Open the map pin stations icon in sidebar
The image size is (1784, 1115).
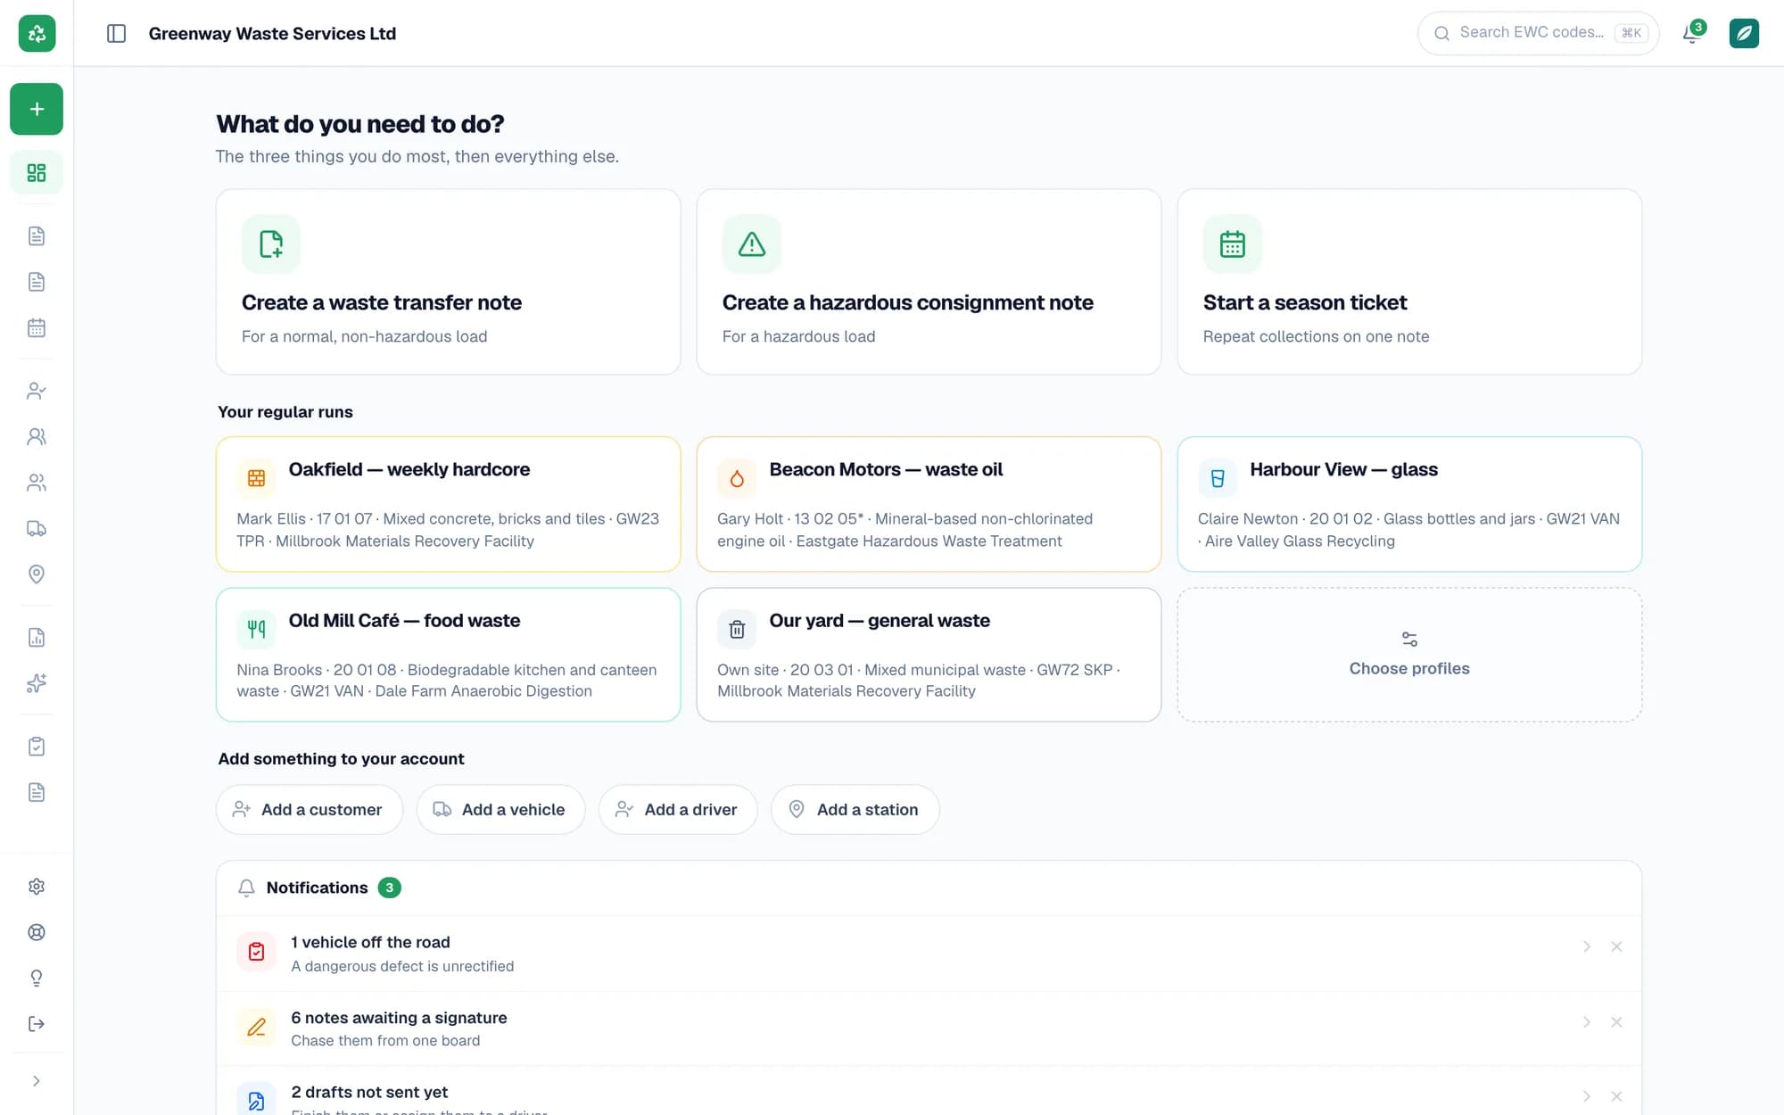(x=37, y=574)
